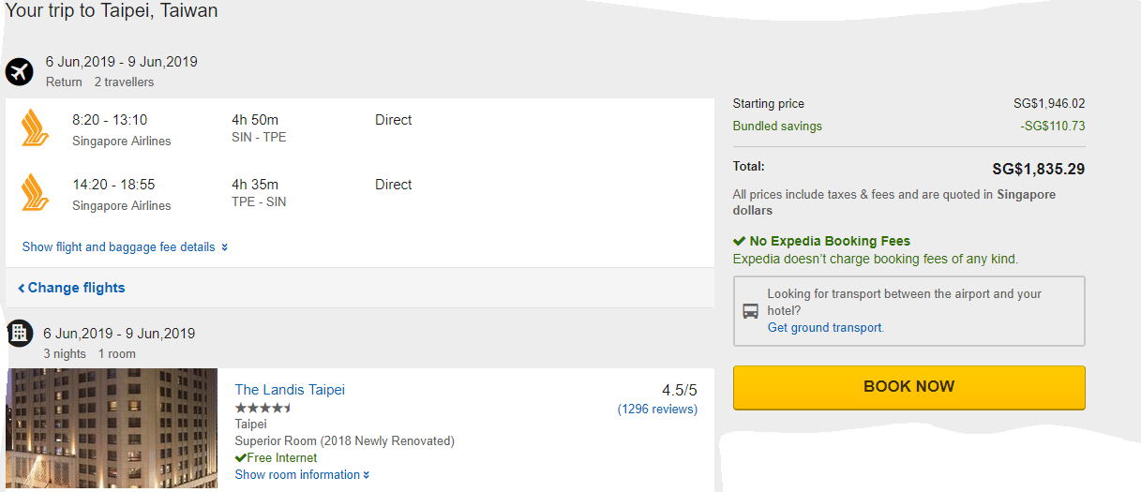Expand flight and baggage fee details
Screen dimensions: 1141x492
tap(125, 247)
